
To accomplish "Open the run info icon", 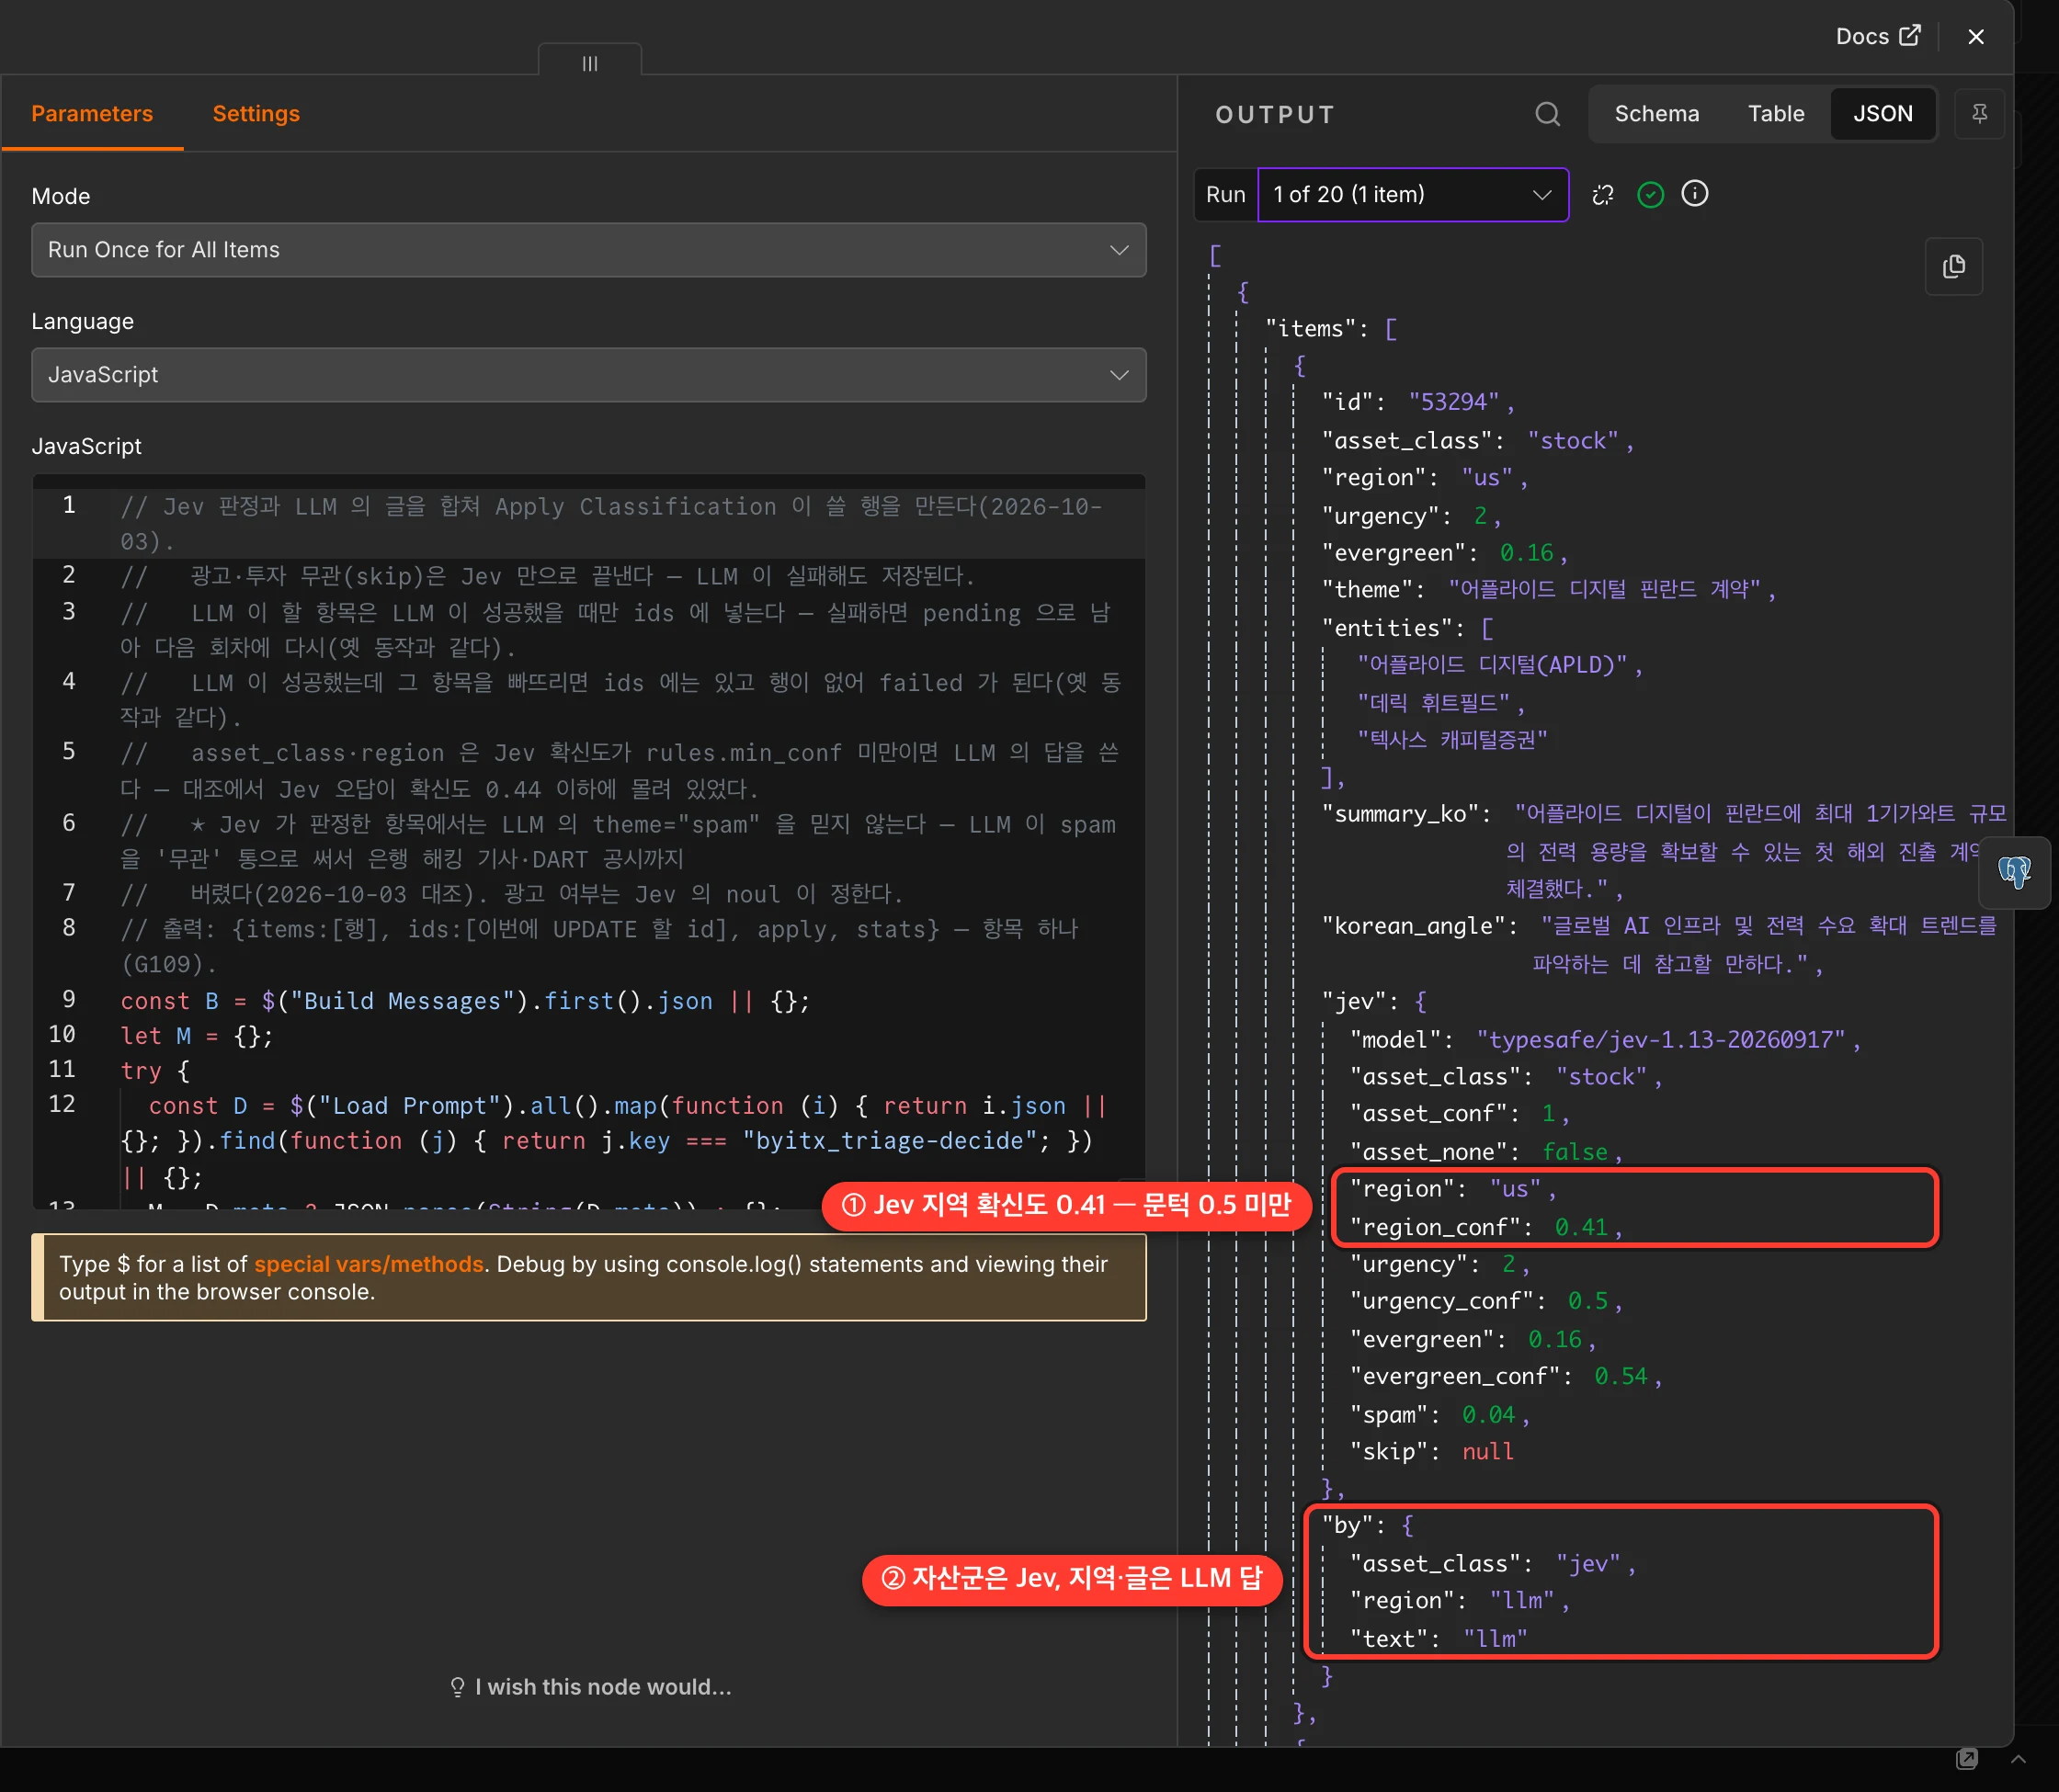I will [x=1694, y=194].
